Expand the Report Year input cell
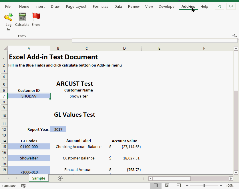Viewport: 239px width, 189px height. click(58, 129)
